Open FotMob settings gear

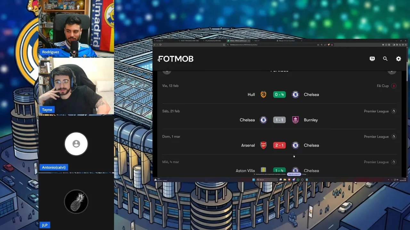398,59
